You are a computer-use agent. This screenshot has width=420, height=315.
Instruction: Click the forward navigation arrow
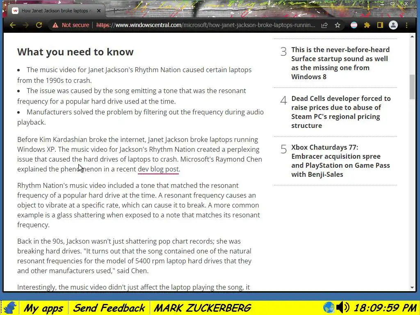point(26,25)
